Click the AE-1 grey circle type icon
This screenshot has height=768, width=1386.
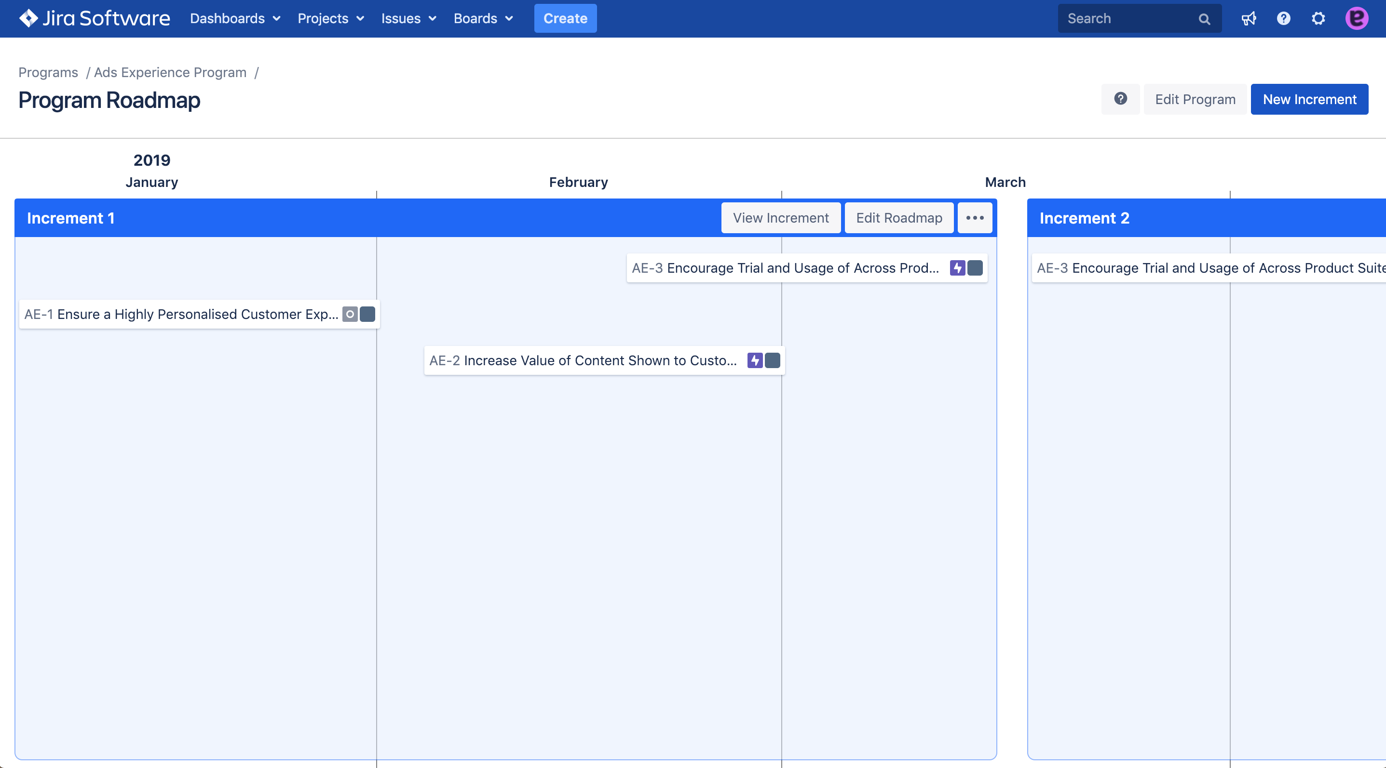pyautogui.click(x=350, y=314)
